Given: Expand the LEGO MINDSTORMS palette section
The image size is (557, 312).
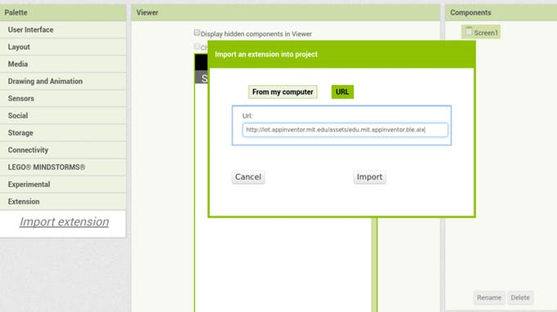Looking at the screenshot, I should point(63,167).
